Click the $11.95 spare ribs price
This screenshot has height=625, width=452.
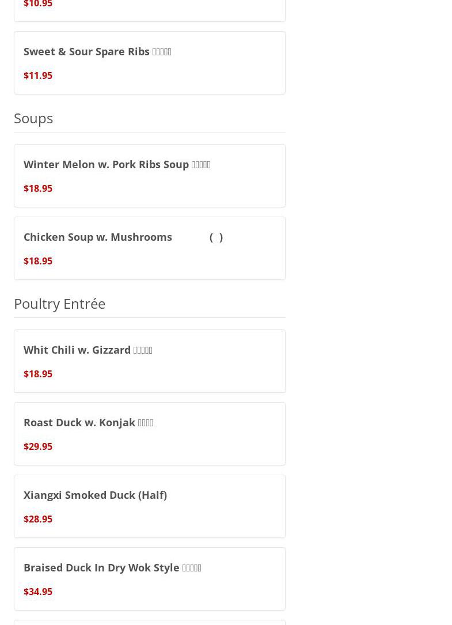click(x=38, y=75)
